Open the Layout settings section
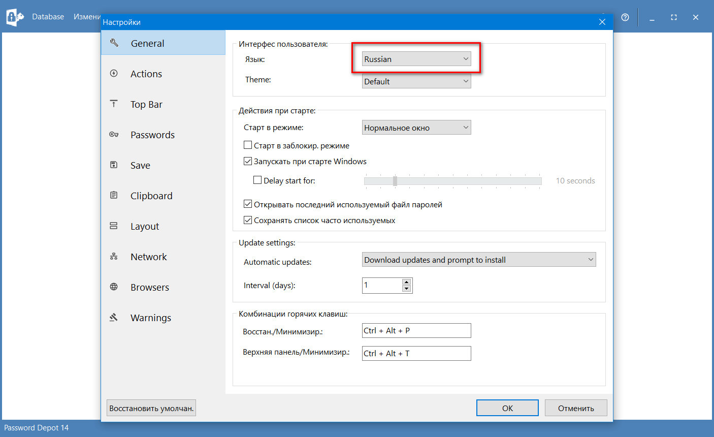 144,226
